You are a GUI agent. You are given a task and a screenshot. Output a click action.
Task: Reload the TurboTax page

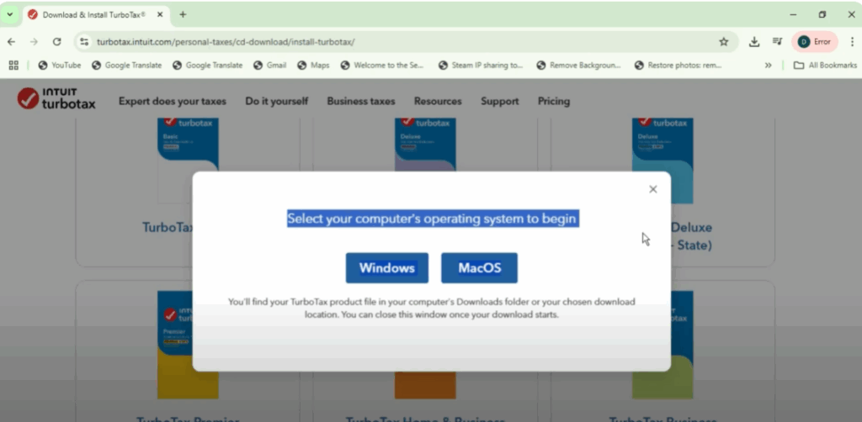pyautogui.click(x=56, y=42)
